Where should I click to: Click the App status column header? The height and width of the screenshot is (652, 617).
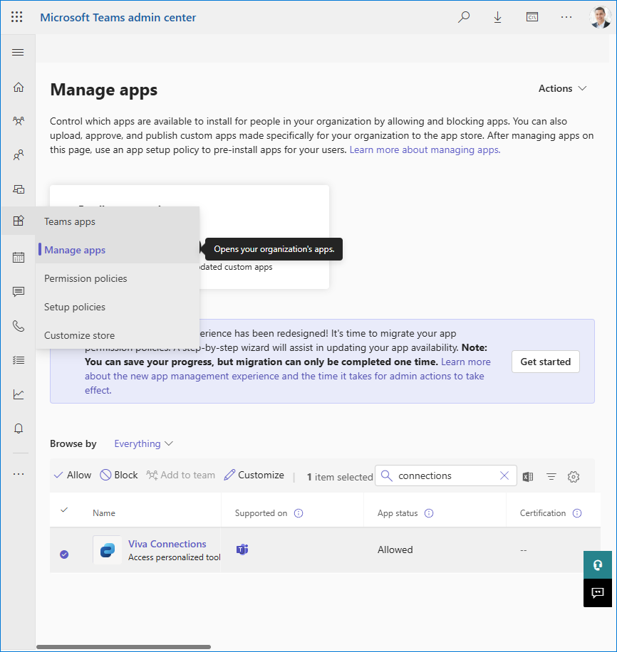398,513
